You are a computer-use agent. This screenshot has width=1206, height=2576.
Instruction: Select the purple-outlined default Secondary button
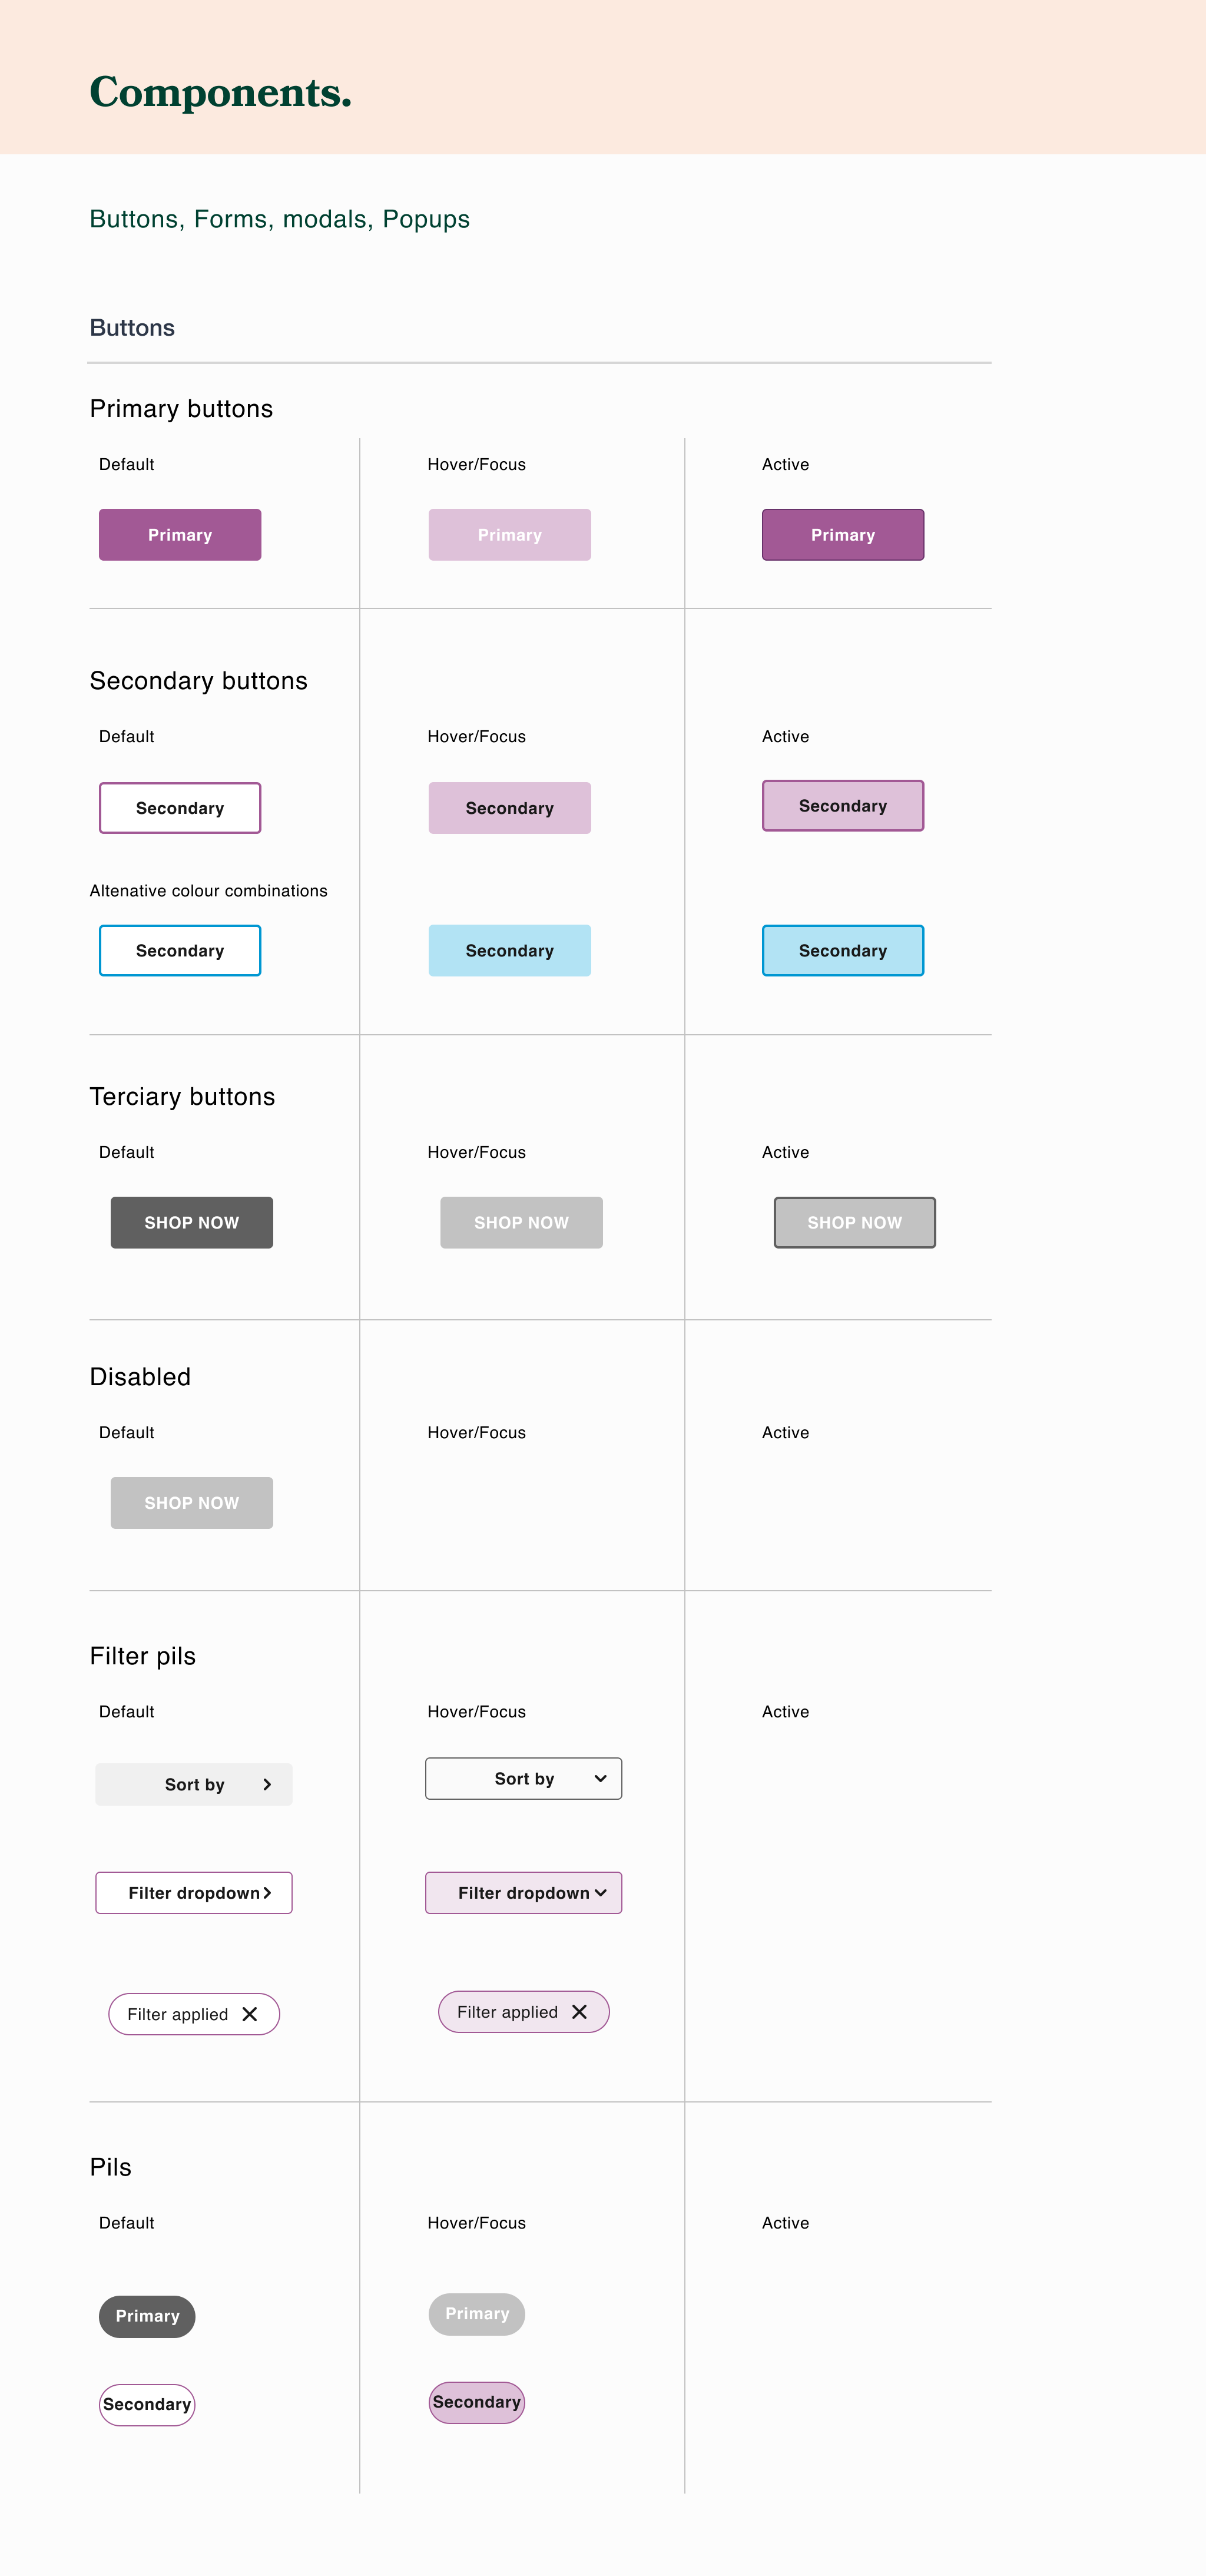pyautogui.click(x=180, y=808)
